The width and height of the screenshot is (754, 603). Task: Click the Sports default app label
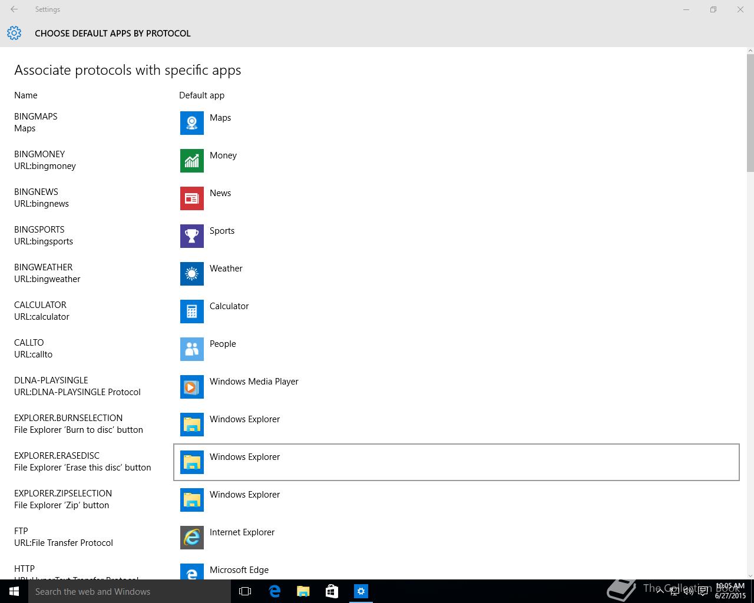pos(222,231)
